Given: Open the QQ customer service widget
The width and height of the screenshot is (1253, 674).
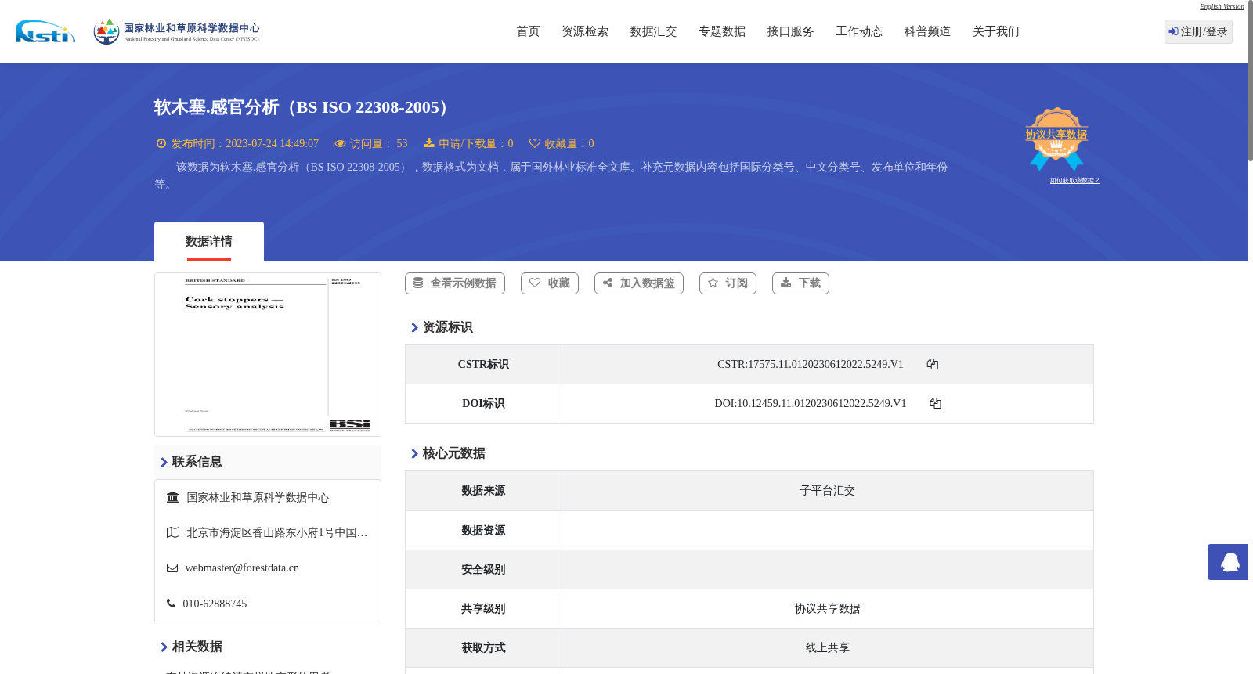Looking at the screenshot, I should tap(1228, 562).
